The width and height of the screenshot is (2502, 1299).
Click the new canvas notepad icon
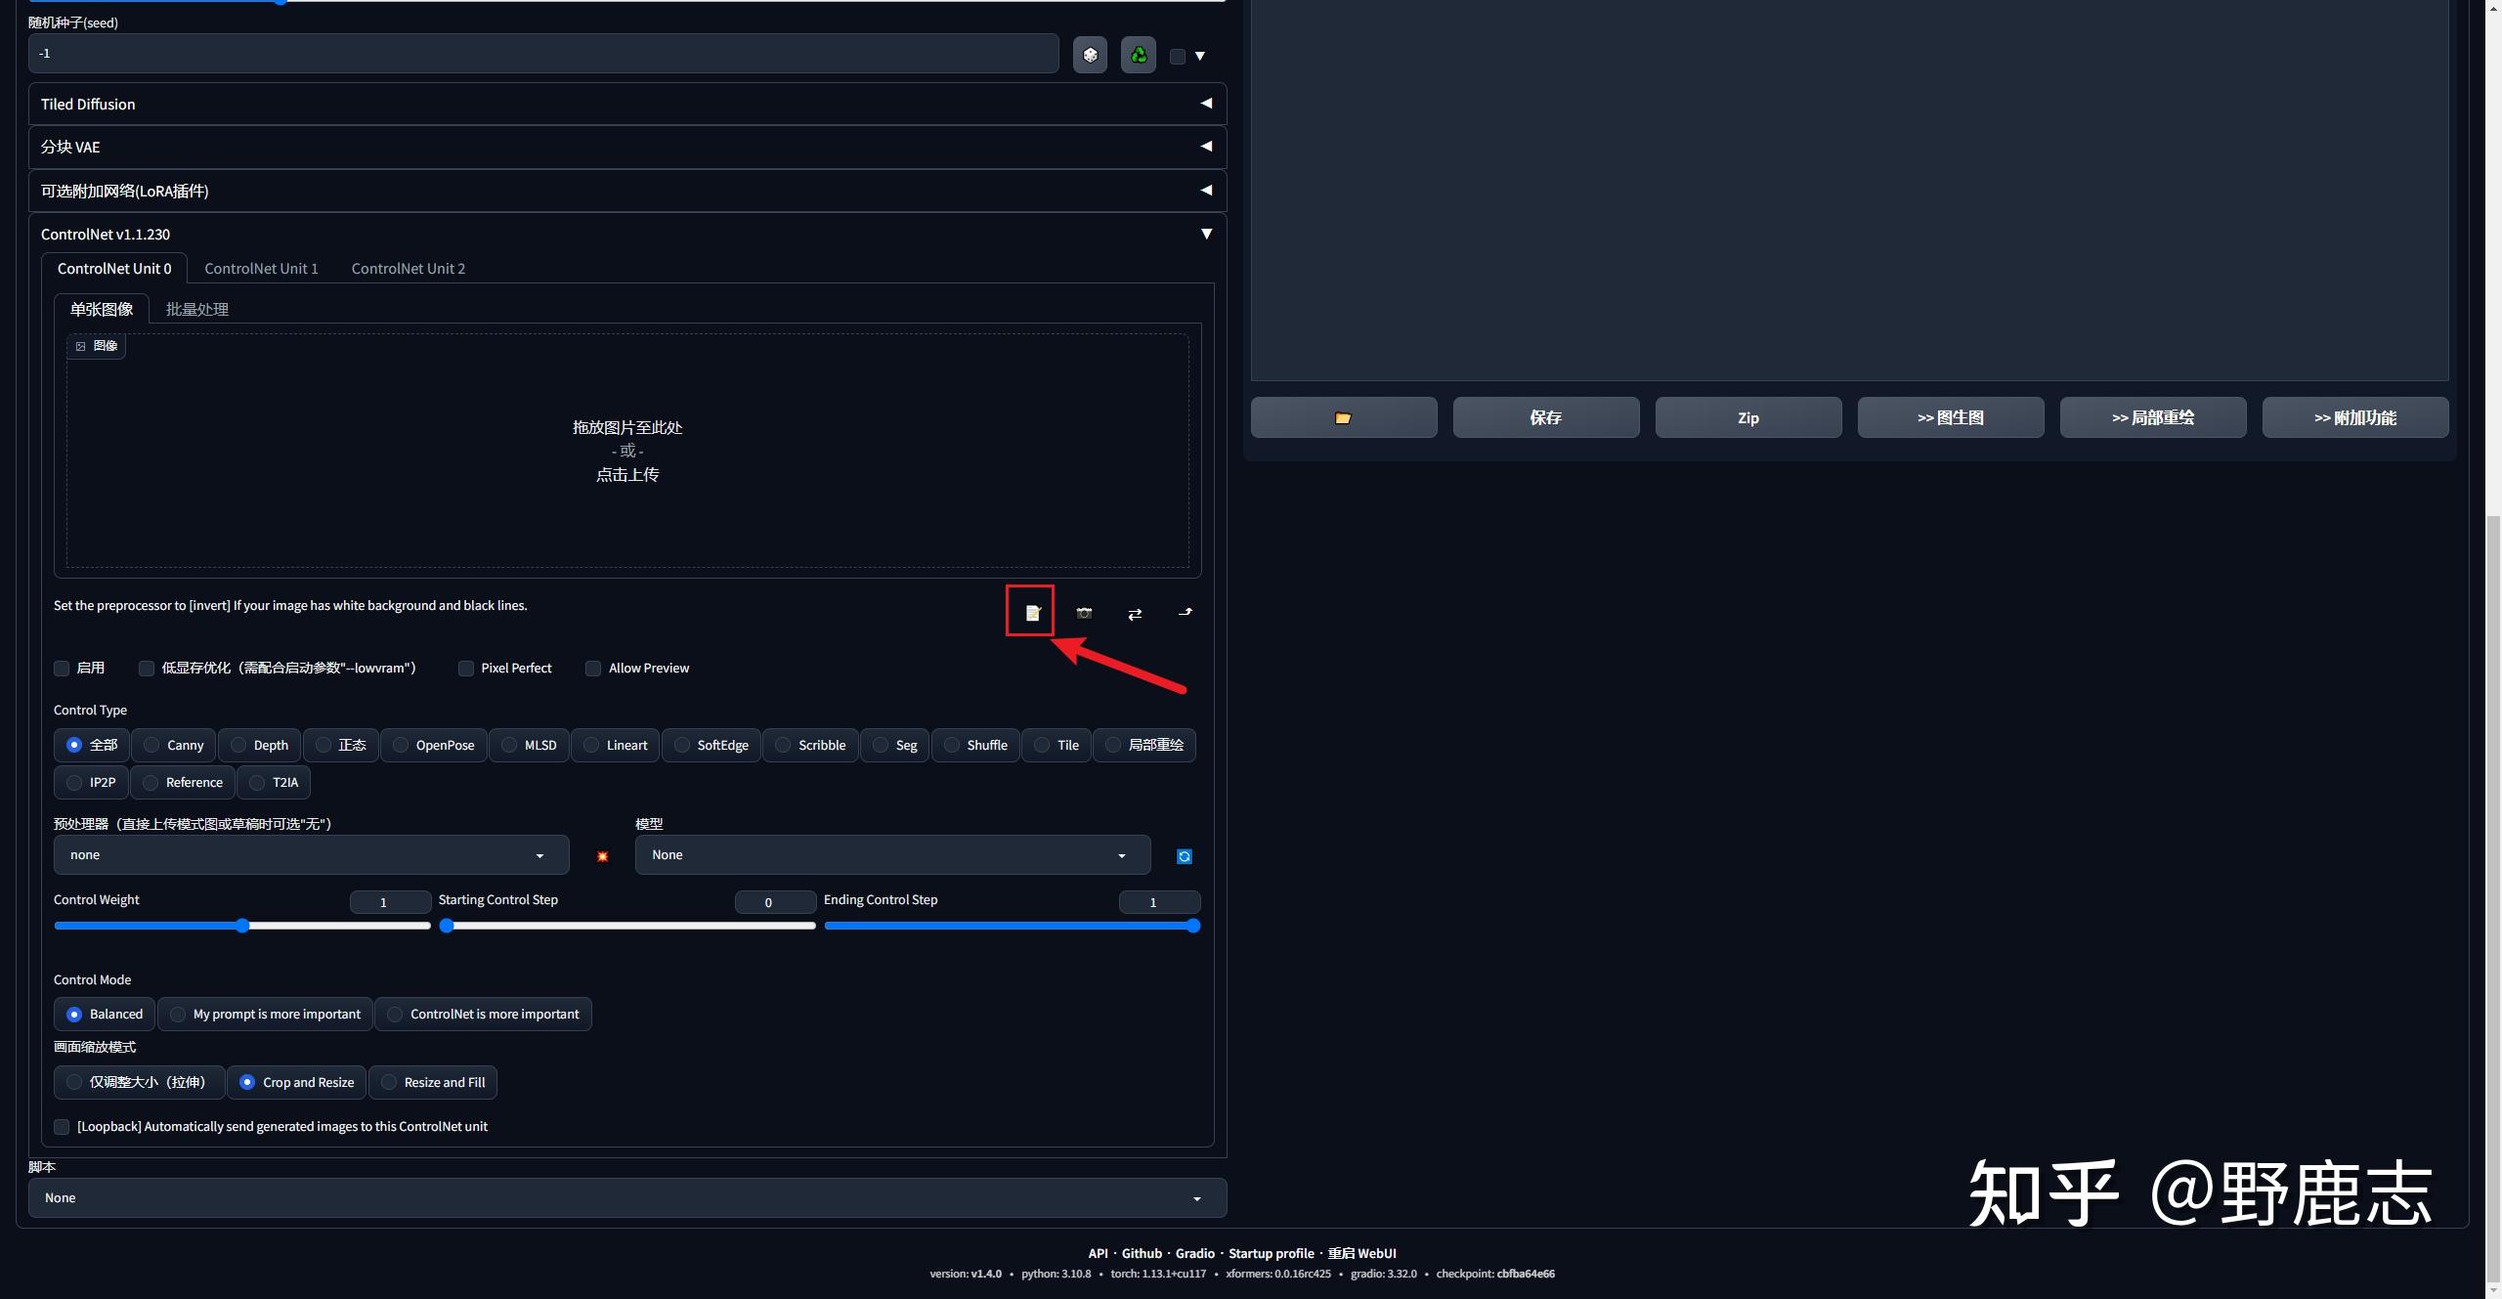(1032, 613)
